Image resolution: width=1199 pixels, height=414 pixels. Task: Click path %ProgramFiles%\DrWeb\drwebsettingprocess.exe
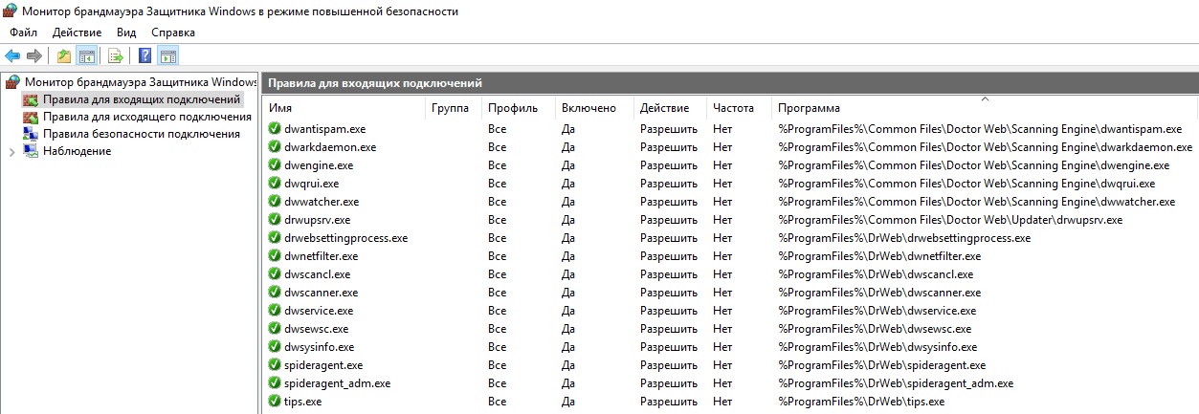point(904,238)
